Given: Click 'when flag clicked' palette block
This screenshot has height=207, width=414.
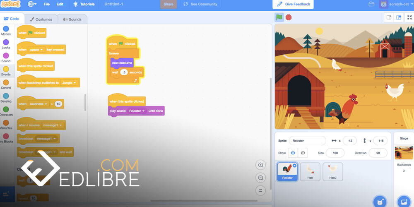Looking at the screenshot, I should pos(31,32).
